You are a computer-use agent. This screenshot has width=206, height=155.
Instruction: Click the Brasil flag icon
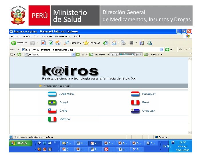[52, 102]
